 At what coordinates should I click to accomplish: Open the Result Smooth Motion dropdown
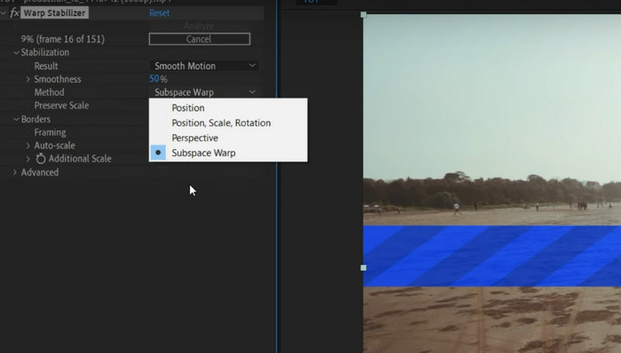pos(204,66)
